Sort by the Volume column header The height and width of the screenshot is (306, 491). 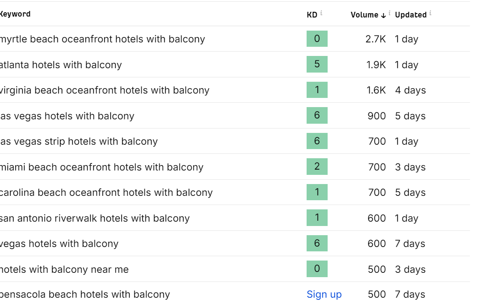364,15
